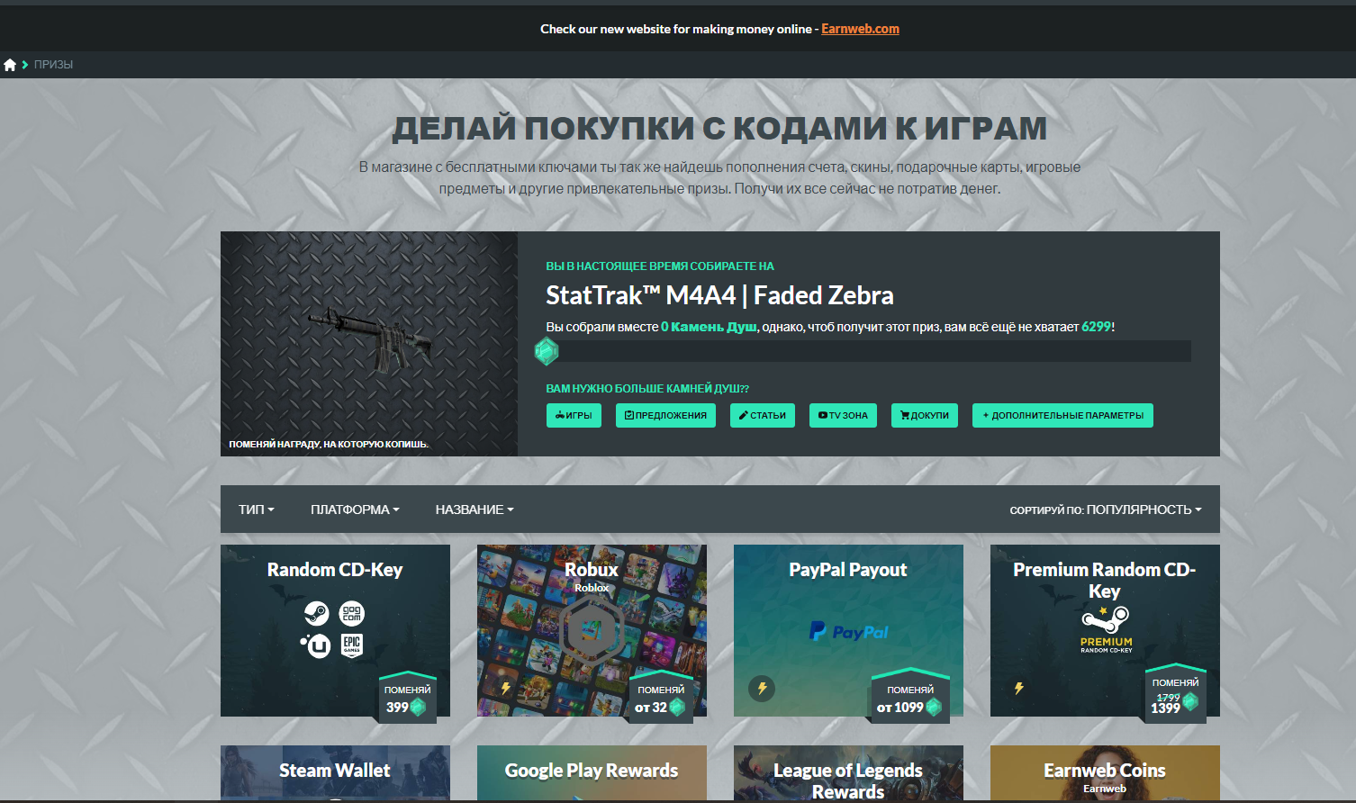The width and height of the screenshot is (1356, 803).
Task: Open the ПРЕДЛОЖЕНИЯ earning option
Action: (x=665, y=415)
